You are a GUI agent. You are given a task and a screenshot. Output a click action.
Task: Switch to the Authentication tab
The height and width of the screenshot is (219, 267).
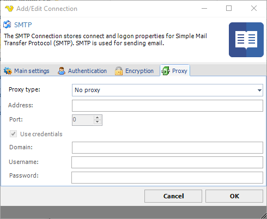(x=82, y=71)
